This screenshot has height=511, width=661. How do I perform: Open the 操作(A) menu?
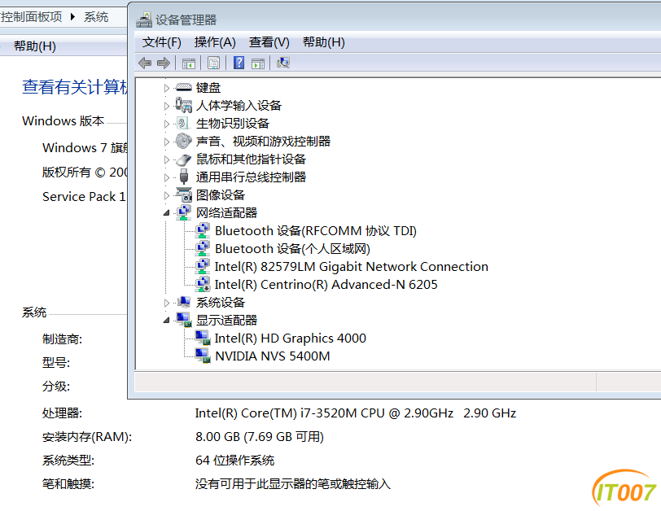pos(215,42)
